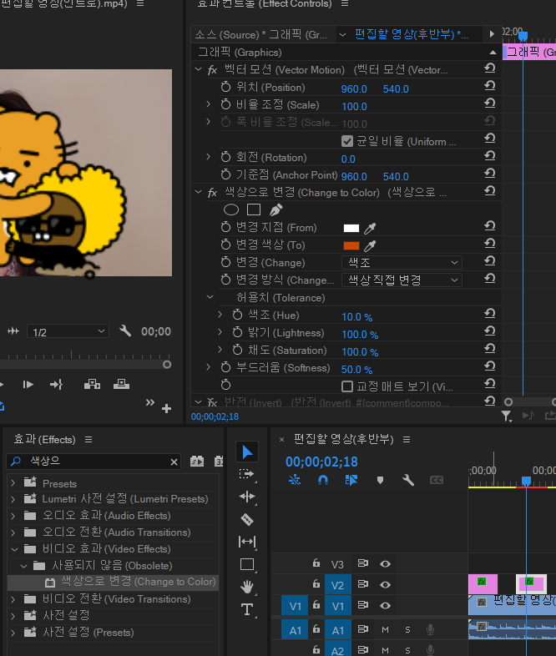Collapse the Vector Motion effect
This screenshot has height=656, width=556.
tap(199, 69)
